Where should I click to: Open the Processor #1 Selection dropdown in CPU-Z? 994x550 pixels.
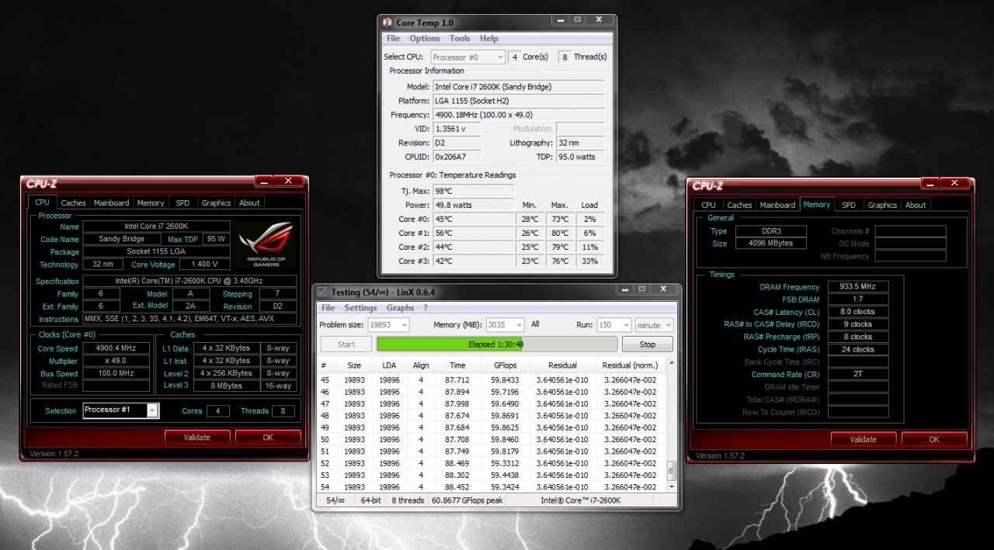tap(120, 410)
